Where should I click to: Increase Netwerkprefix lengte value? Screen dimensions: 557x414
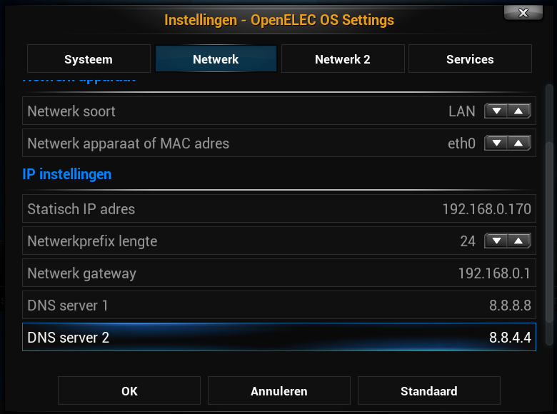point(519,241)
